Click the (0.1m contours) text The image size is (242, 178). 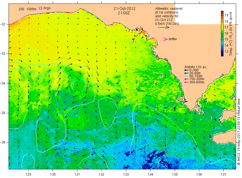tap(167, 12)
